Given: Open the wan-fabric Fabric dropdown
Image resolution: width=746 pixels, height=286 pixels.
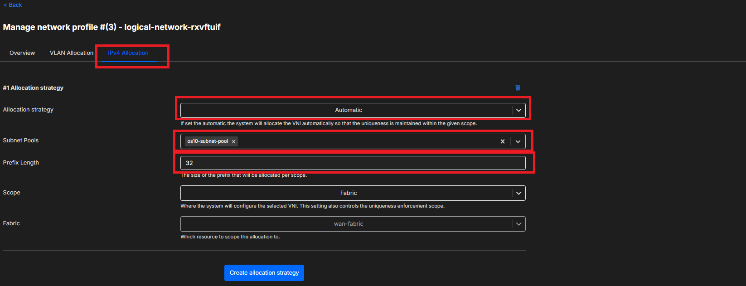Looking at the screenshot, I should (348, 224).
